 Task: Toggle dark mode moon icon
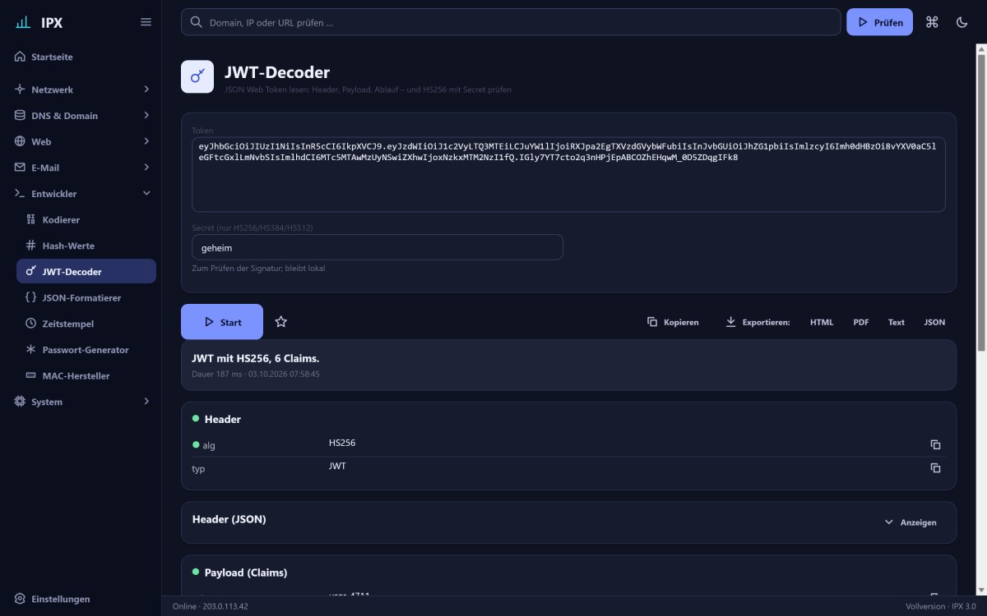(962, 22)
